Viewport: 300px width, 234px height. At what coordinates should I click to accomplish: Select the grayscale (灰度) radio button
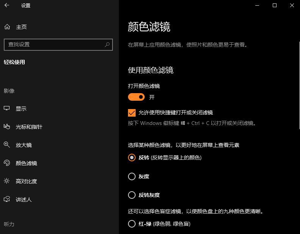coord(132,176)
